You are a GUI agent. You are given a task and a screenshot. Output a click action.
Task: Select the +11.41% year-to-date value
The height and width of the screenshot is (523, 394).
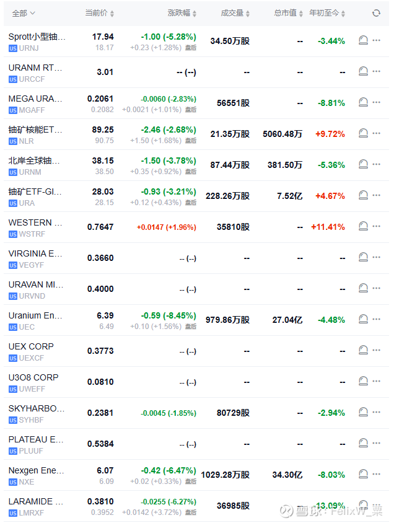click(328, 227)
